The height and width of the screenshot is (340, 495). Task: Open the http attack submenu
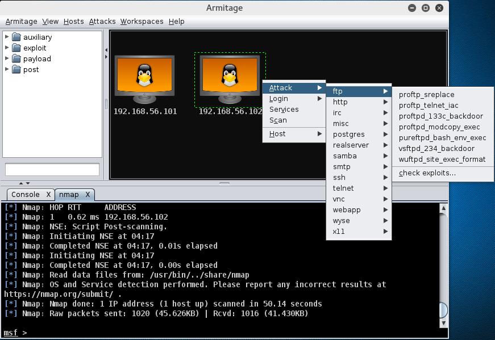pyautogui.click(x=359, y=102)
